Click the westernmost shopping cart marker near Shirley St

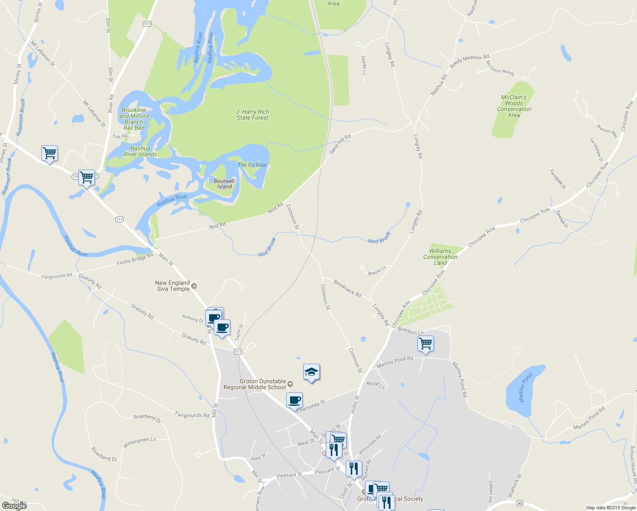50,154
